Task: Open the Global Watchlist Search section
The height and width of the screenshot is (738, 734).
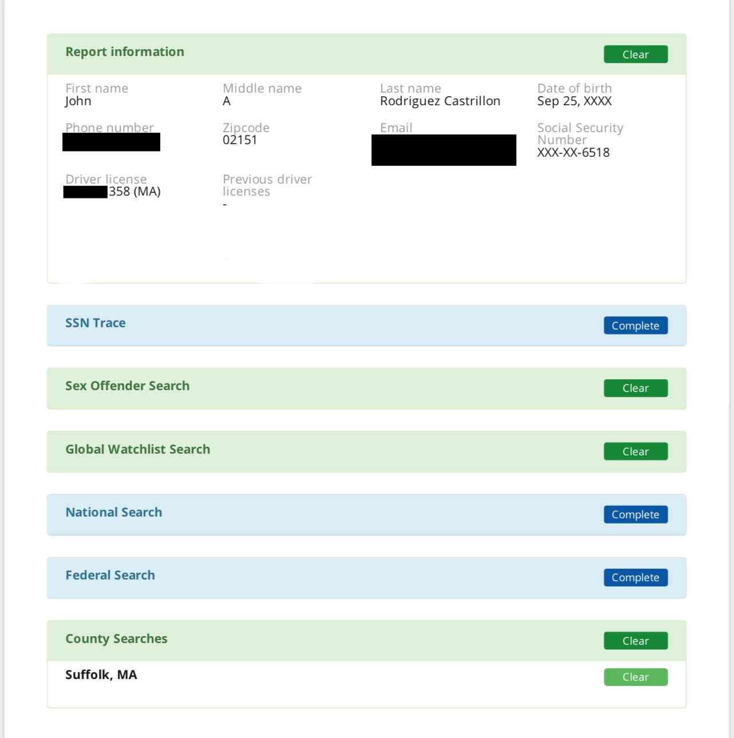Action: pyautogui.click(x=137, y=450)
